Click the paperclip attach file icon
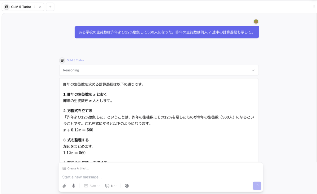 coord(64,186)
